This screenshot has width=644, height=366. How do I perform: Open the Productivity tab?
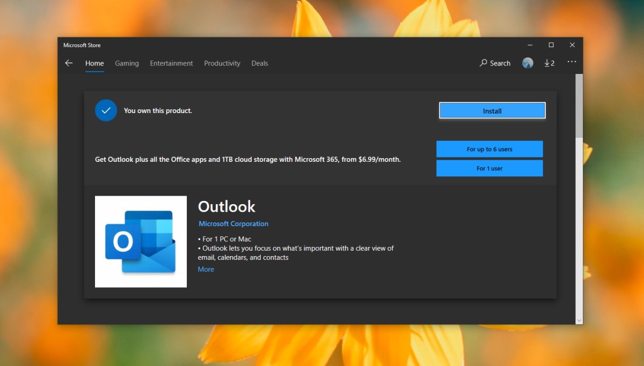click(x=222, y=63)
